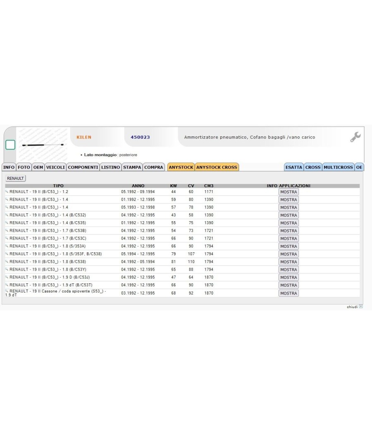Open the ANYSTOCK tab
The height and width of the screenshot is (435, 372).
[x=181, y=167]
